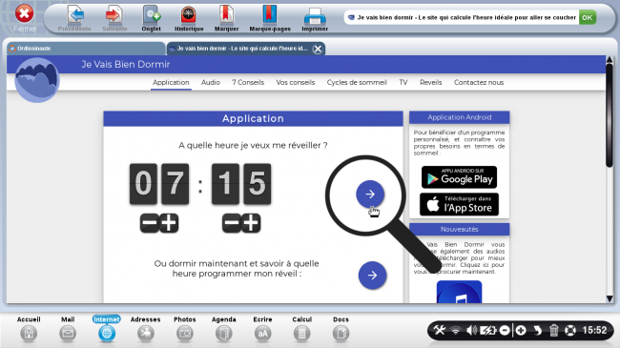The height and width of the screenshot is (348, 620).
Task: Click the Je Vais Bien Dormir site logo
Action: pyautogui.click(x=37, y=80)
